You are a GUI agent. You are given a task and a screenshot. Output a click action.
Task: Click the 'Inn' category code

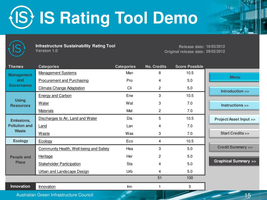pos(129,187)
